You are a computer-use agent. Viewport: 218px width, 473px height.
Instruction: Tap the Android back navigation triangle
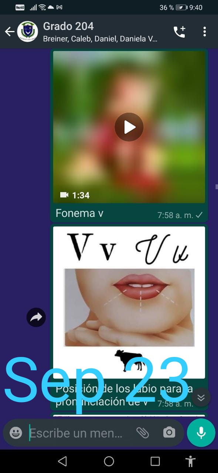62,461
